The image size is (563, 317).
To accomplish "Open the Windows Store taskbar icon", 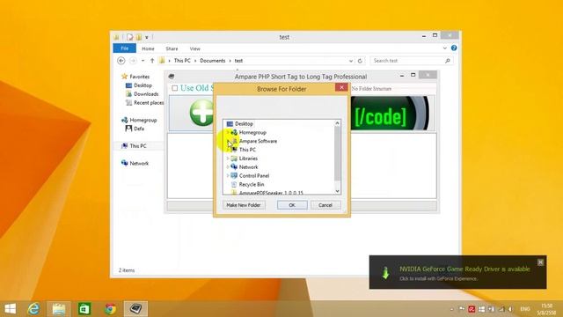I will [x=84, y=309].
